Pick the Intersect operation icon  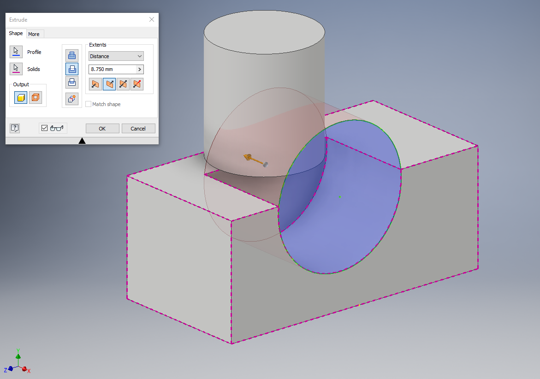(72, 83)
